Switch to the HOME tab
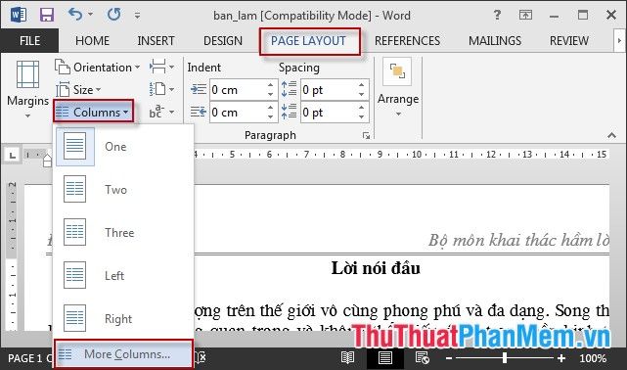This screenshot has height=370, width=627. coord(92,41)
